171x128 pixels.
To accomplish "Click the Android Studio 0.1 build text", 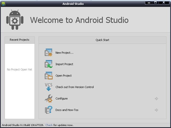I will (23, 125).
